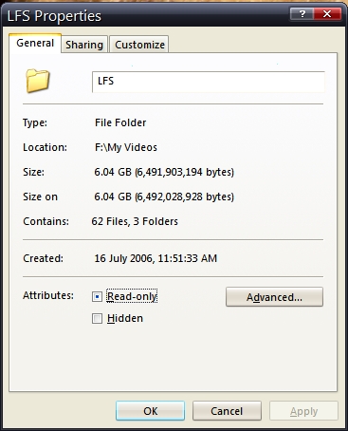Open the help question mark button
The width and height of the screenshot is (348, 431).
tap(302, 14)
